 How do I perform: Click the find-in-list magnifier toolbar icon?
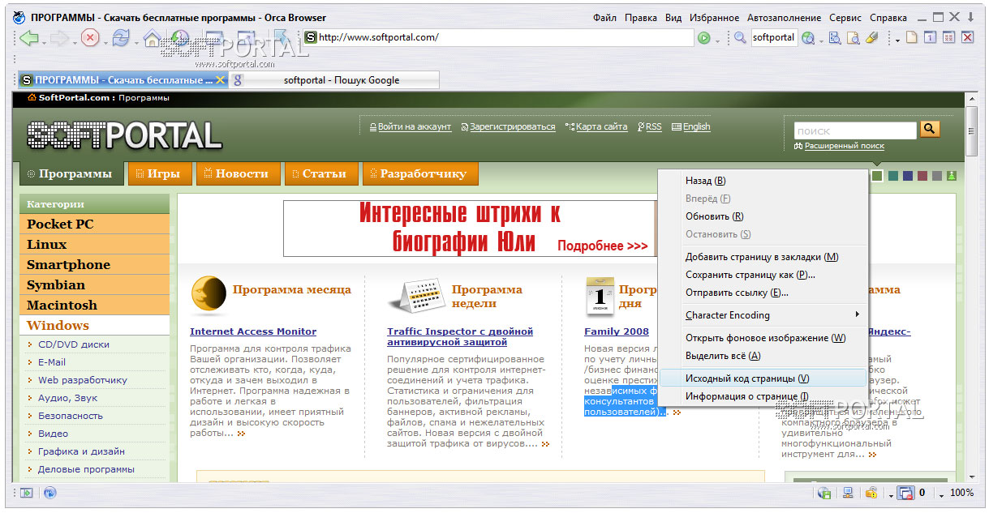tap(834, 37)
